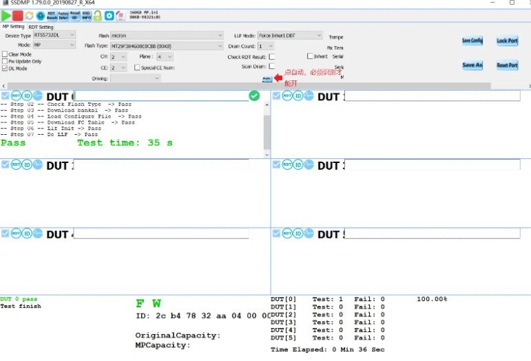Click the Save As button
This screenshot has width=531, height=361.
pos(472,65)
